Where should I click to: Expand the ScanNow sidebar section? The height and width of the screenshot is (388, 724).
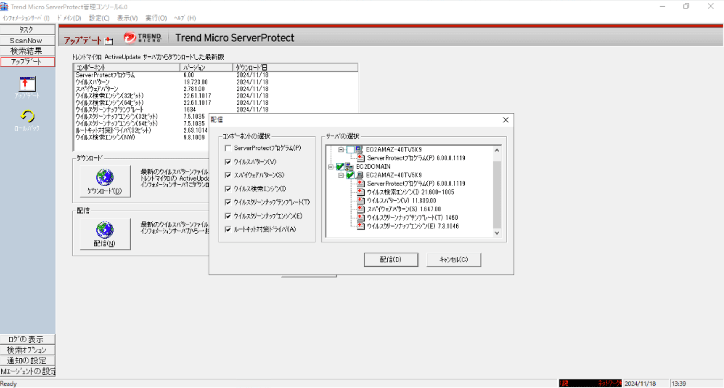pyautogui.click(x=28, y=41)
